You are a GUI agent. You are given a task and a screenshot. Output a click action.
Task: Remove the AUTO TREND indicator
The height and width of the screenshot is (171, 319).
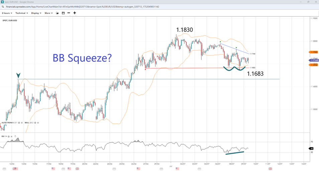tap(22, 123)
